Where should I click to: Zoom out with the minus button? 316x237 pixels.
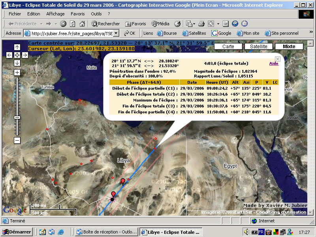click(17, 141)
